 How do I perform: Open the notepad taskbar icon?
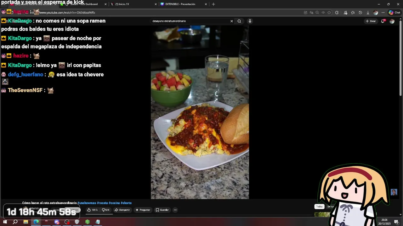pos(98,222)
